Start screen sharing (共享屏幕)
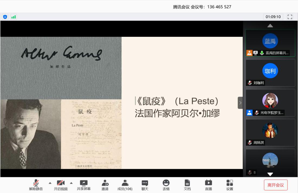The image size is (298, 193). click(84, 185)
